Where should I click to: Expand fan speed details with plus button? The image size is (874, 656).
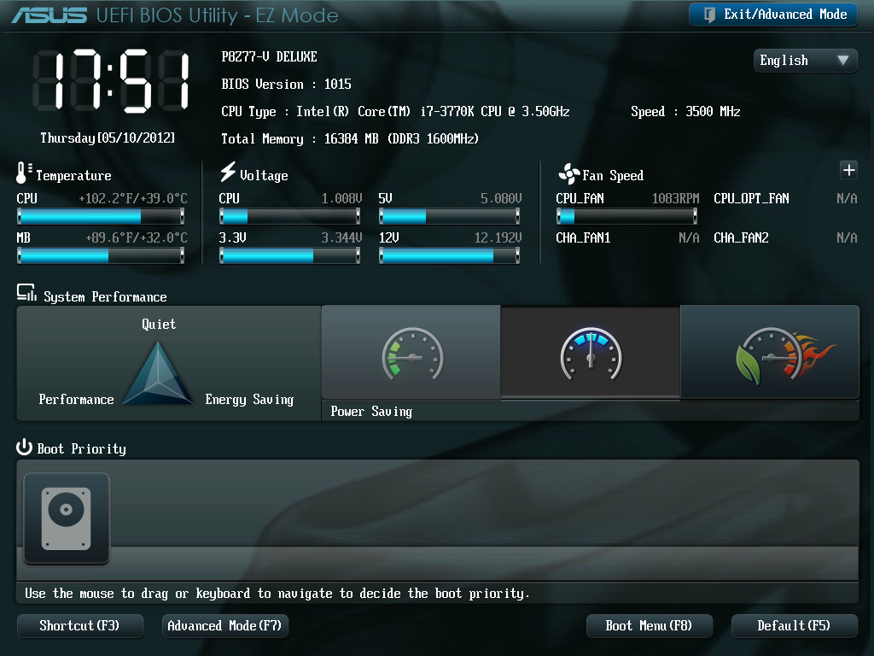848,170
